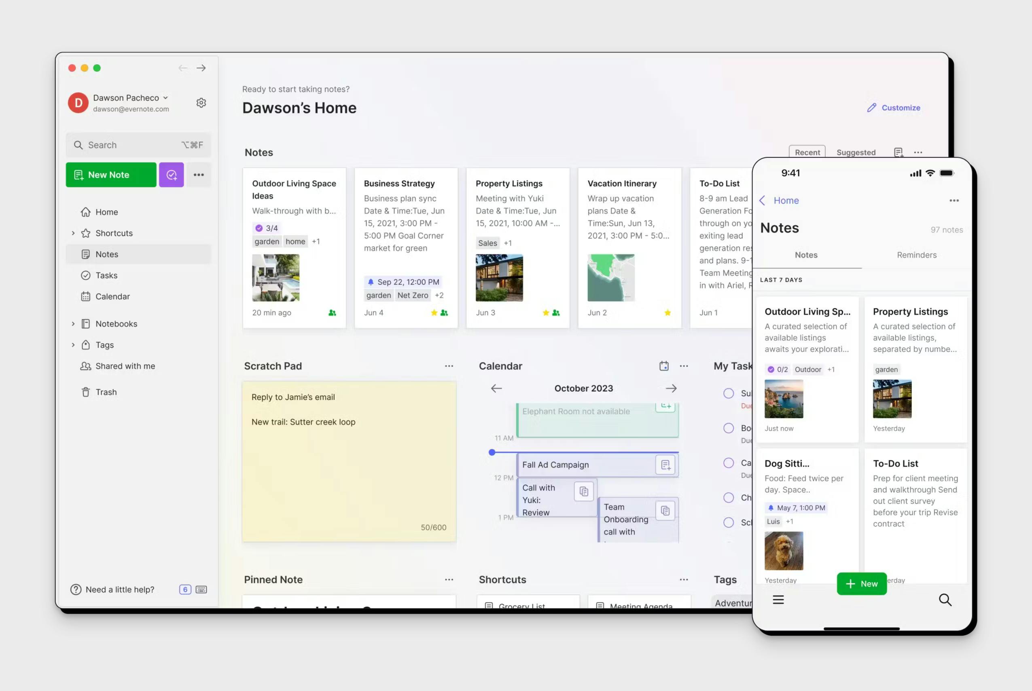Open the purple New Task icon
This screenshot has height=691, width=1032.
[x=172, y=175]
